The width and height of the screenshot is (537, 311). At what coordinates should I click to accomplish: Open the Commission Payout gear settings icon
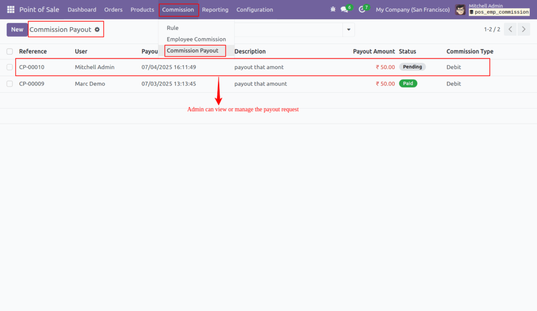point(97,29)
